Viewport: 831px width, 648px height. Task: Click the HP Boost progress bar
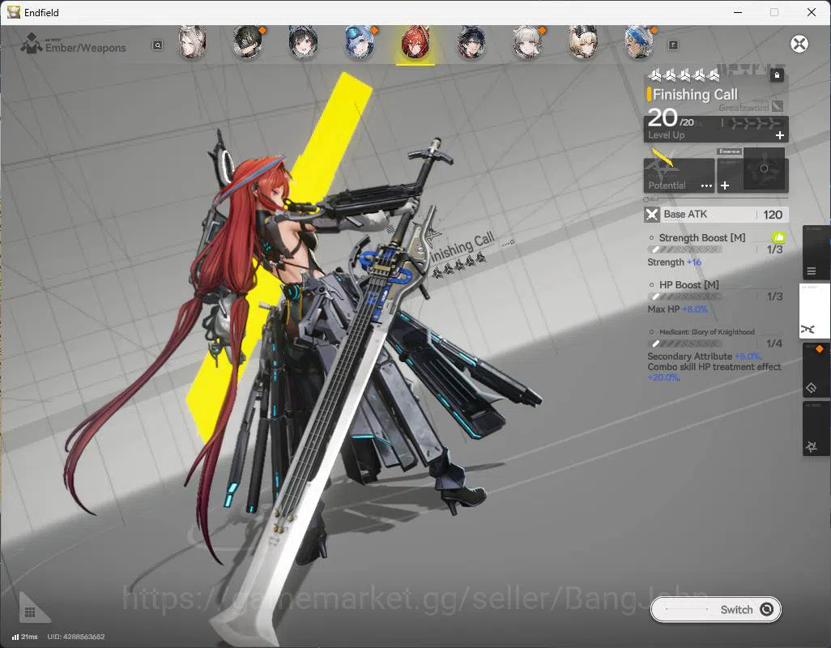[x=684, y=296]
